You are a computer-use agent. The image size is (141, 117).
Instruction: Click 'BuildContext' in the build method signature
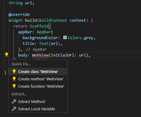point(53,20)
